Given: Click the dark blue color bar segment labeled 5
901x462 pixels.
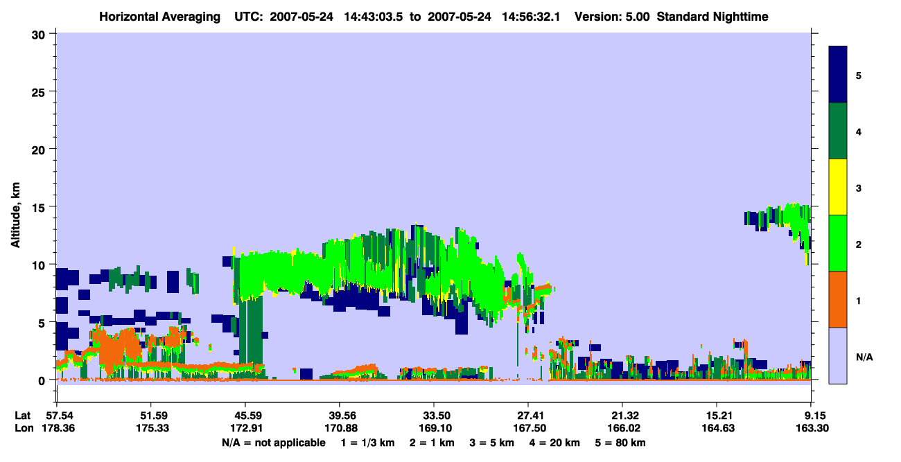Looking at the screenshot, I should (x=838, y=75).
